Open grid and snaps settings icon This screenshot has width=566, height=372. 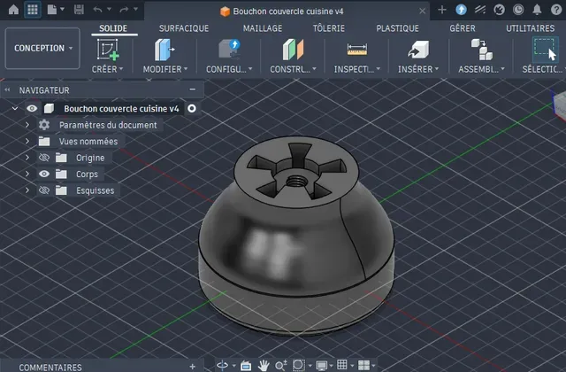pyautogui.click(x=342, y=365)
